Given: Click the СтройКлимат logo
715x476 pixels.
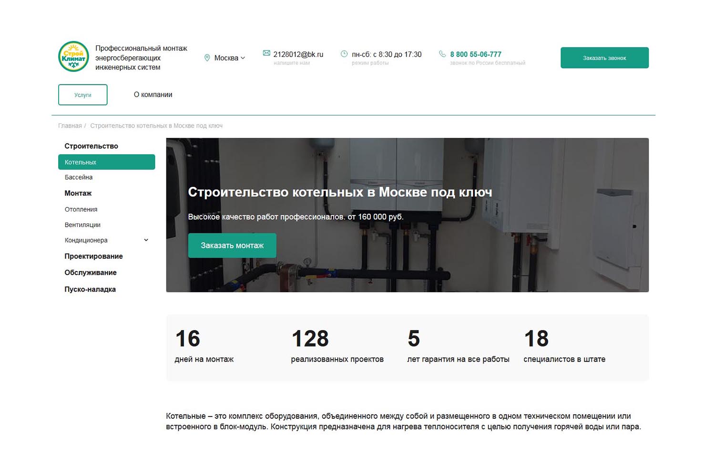Looking at the screenshot, I should point(73,57).
